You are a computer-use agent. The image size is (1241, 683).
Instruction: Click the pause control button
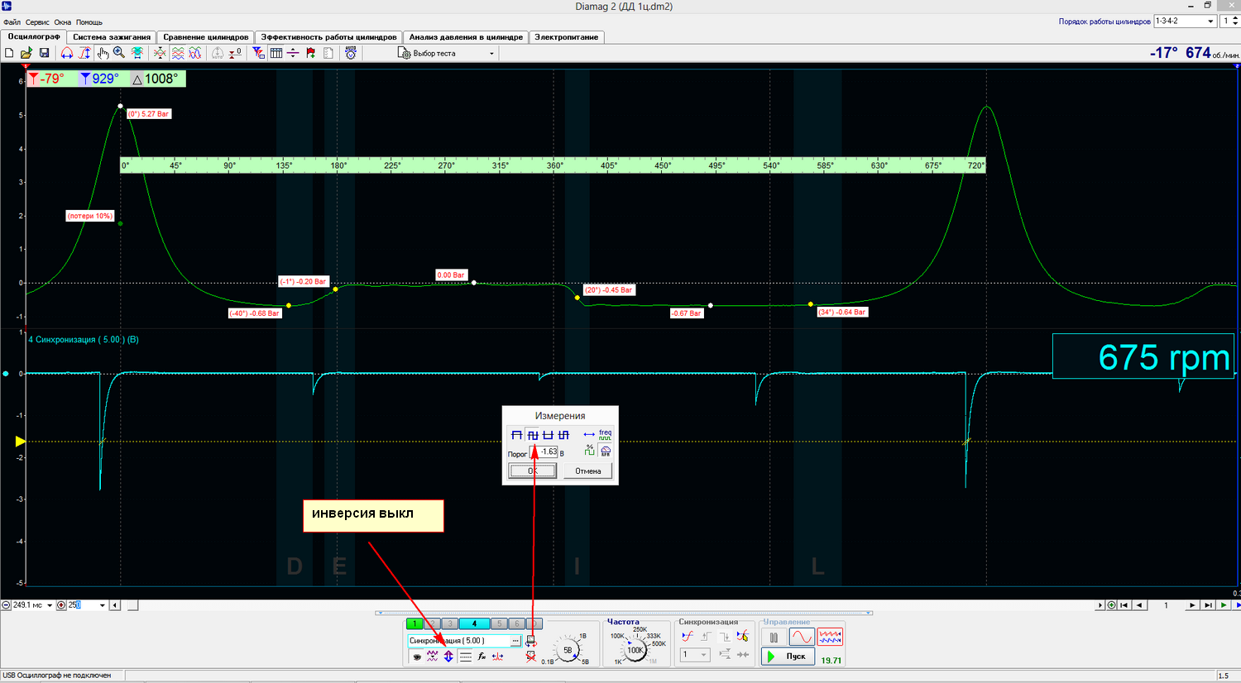pyautogui.click(x=774, y=638)
